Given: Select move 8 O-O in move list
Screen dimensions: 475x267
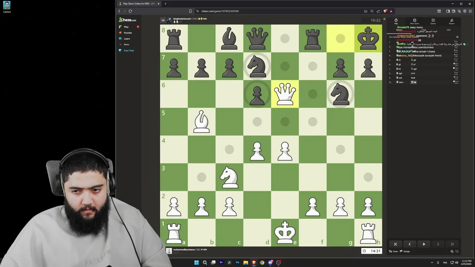Looking at the screenshot, I should coord(413,73).
